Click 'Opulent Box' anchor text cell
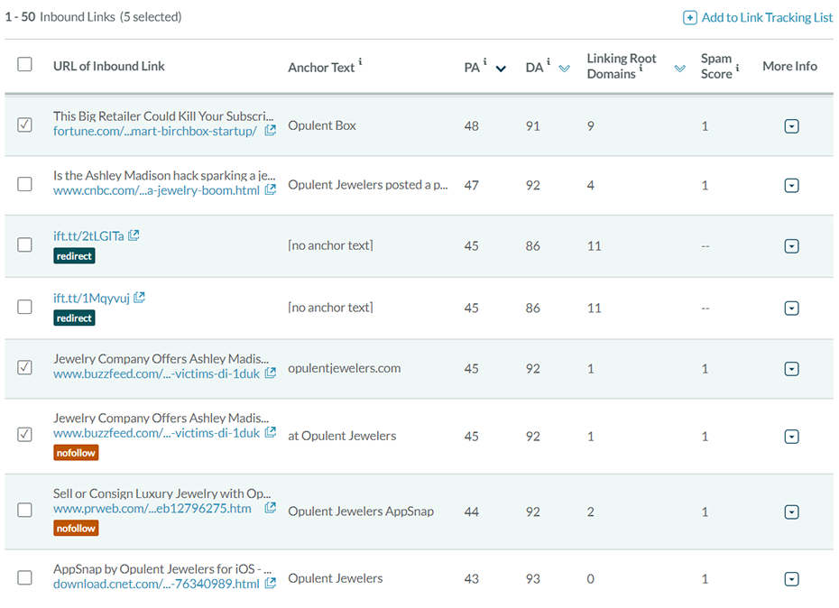839x608 pixels. [x=322, y=125]
